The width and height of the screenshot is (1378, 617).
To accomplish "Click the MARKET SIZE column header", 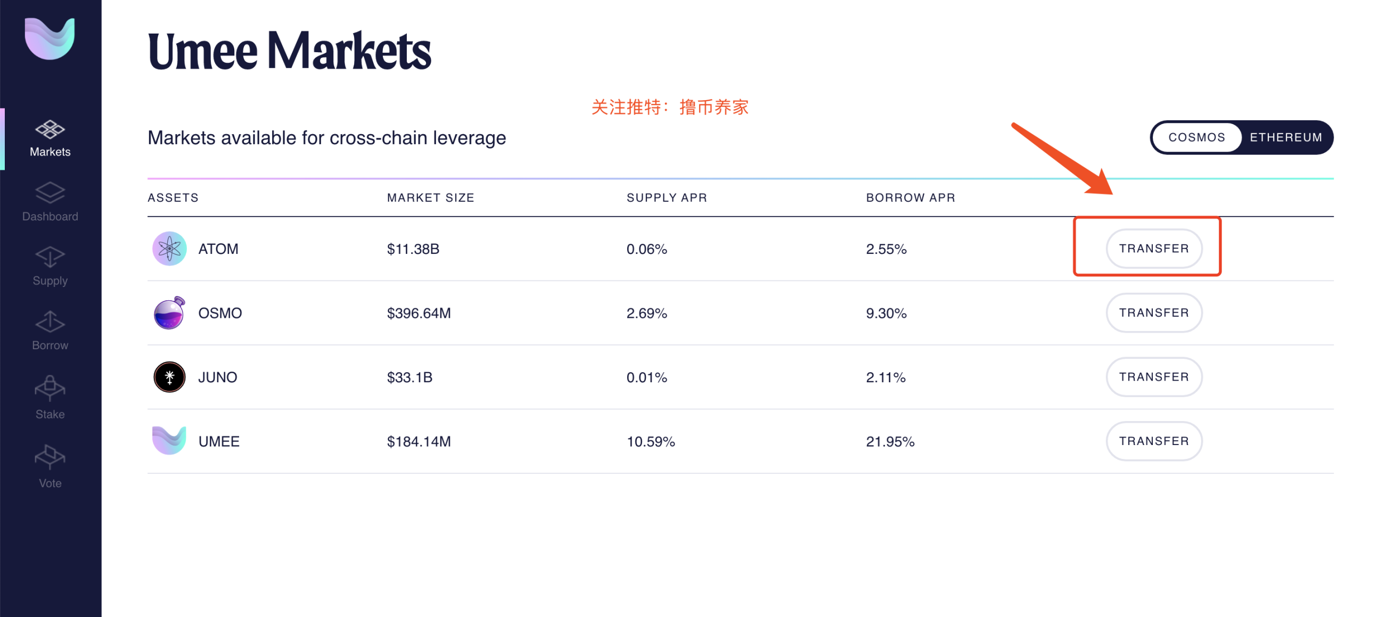I will (x=431, y=198).
